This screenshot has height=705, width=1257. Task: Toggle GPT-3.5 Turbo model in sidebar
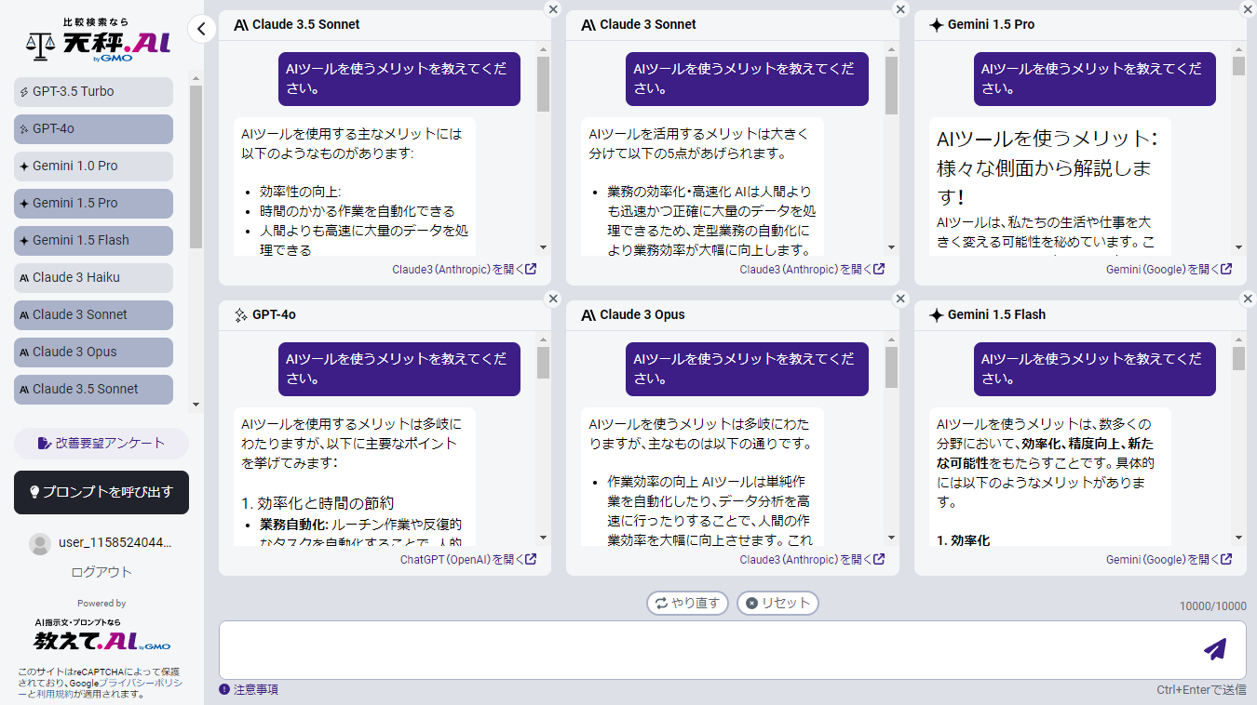pos(93,91)
